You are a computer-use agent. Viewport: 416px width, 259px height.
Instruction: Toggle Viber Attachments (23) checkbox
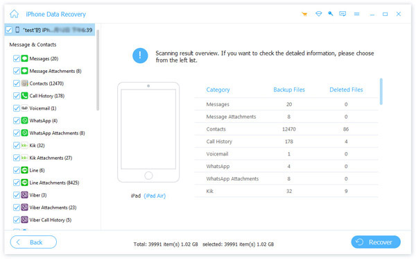pos(16,207)
